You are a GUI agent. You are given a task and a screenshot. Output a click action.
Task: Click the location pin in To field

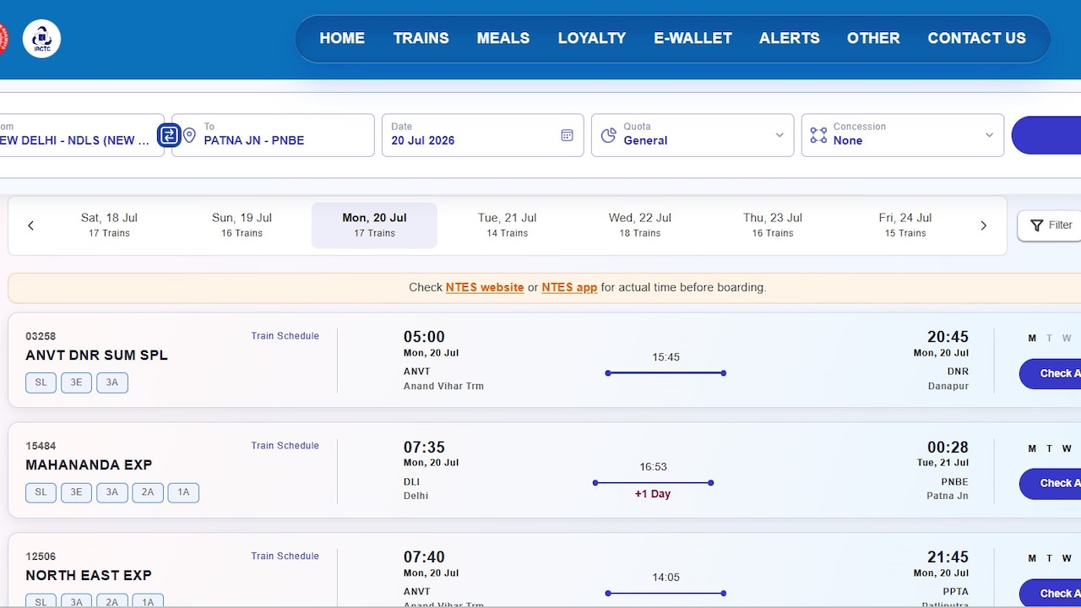tap(189, 135)
